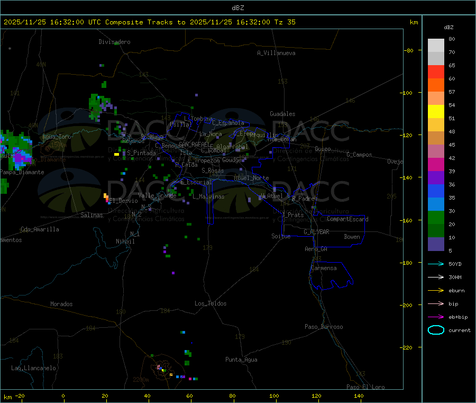Click the yellow eburn arrow in legend

pyautogui.click(x=436, y=291)
